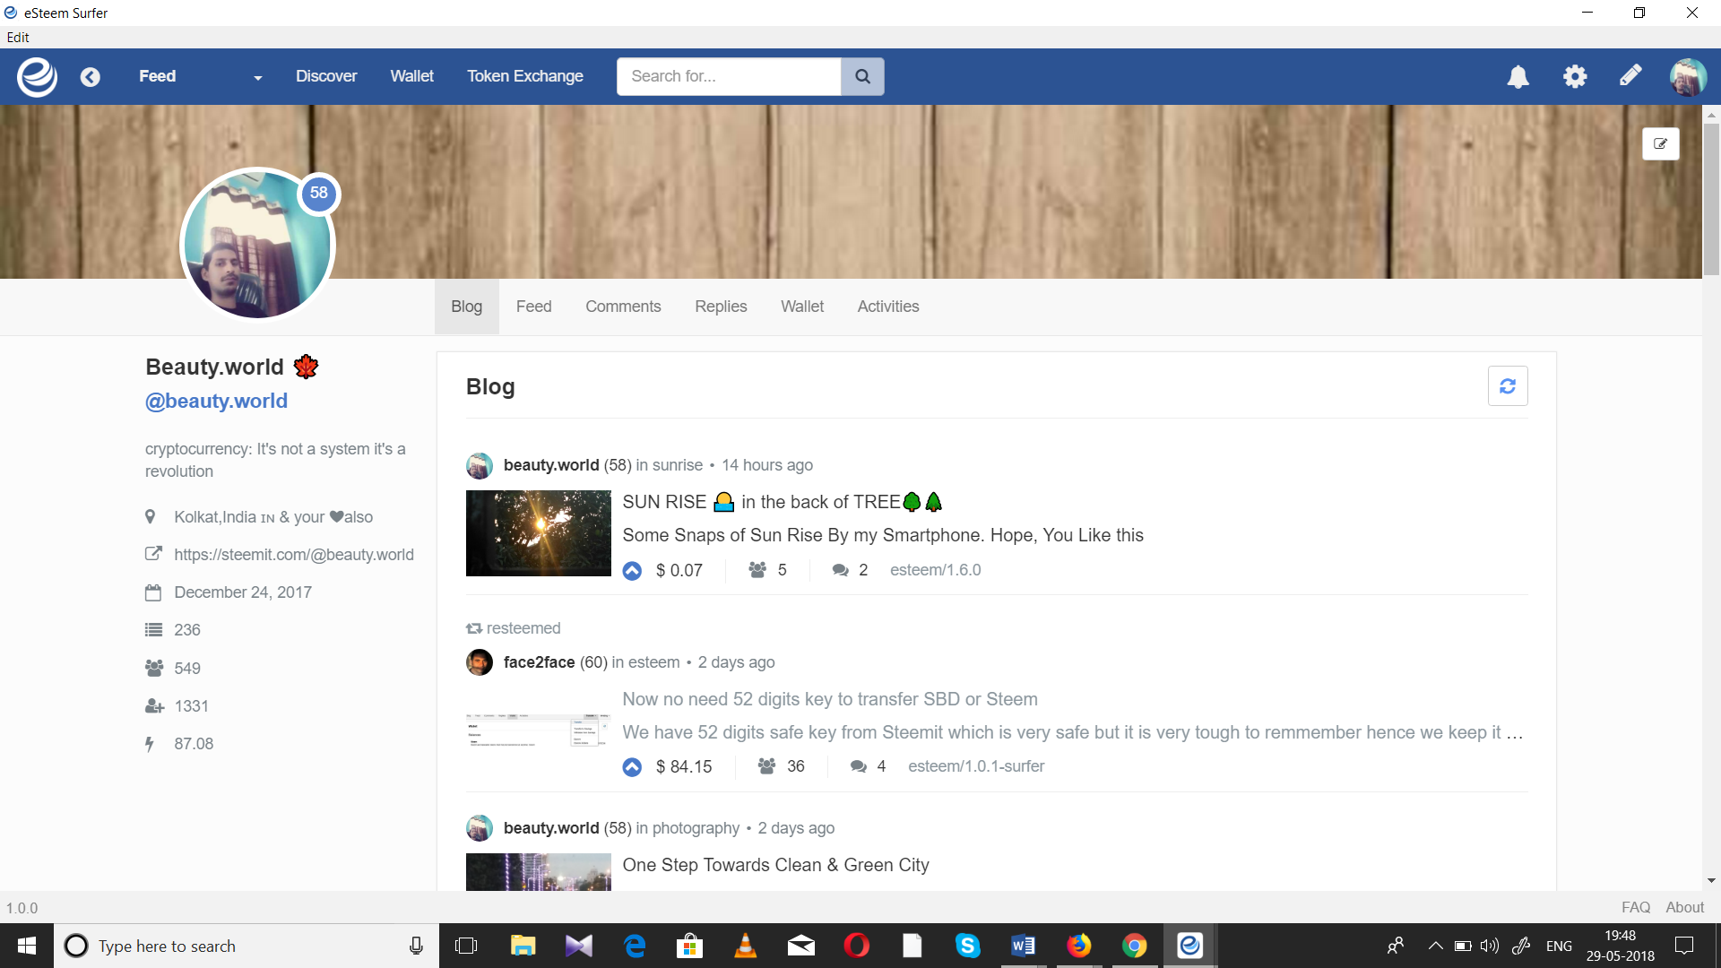1721x968 pixels.
Task: Edit the profile cover image
Action: click(x=1661, y=143)
